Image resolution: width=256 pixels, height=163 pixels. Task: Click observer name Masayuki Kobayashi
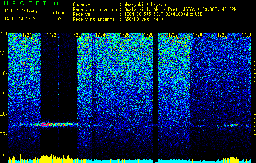(146, 4)
